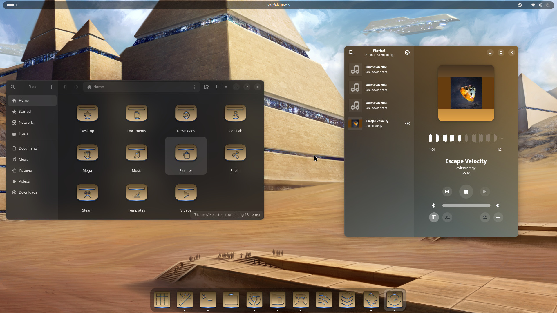Open view options dropdown arrow in Files

click(x=226, y=87)
